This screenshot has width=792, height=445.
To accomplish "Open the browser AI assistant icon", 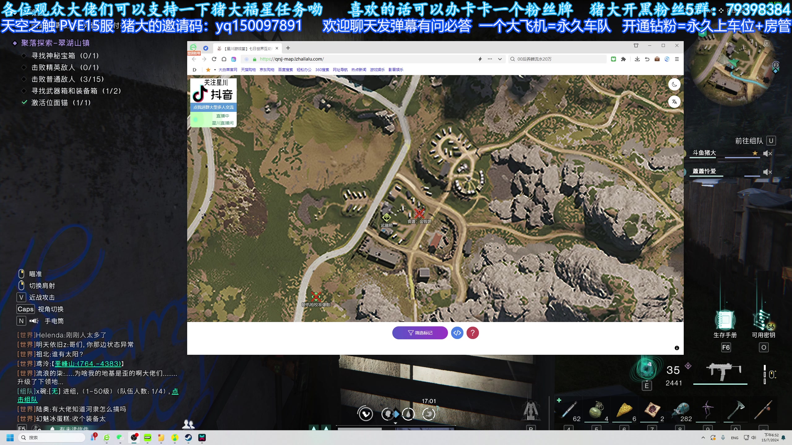I will tap(234, 59).
